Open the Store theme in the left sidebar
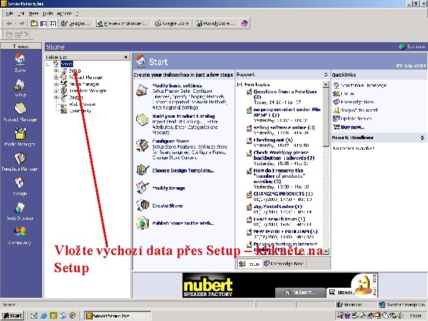 coord(20,62)
